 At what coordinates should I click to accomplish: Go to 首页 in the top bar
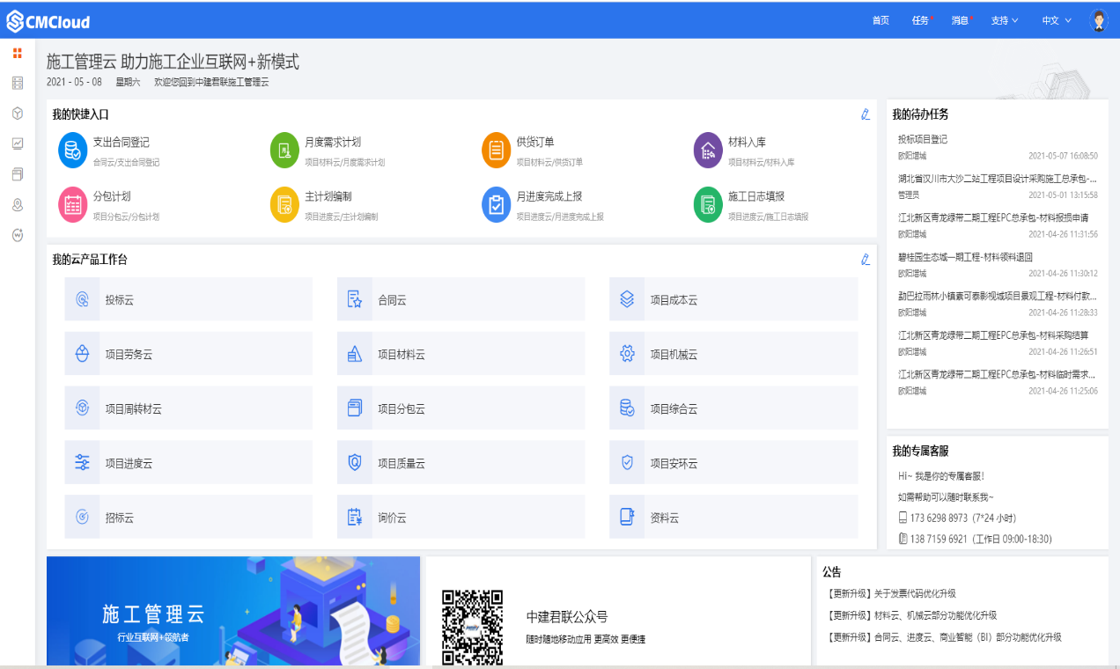881,20
